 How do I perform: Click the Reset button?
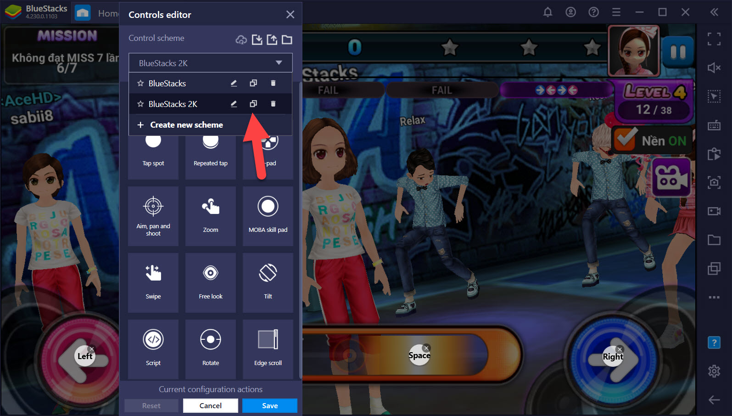(x=151, y=405)
